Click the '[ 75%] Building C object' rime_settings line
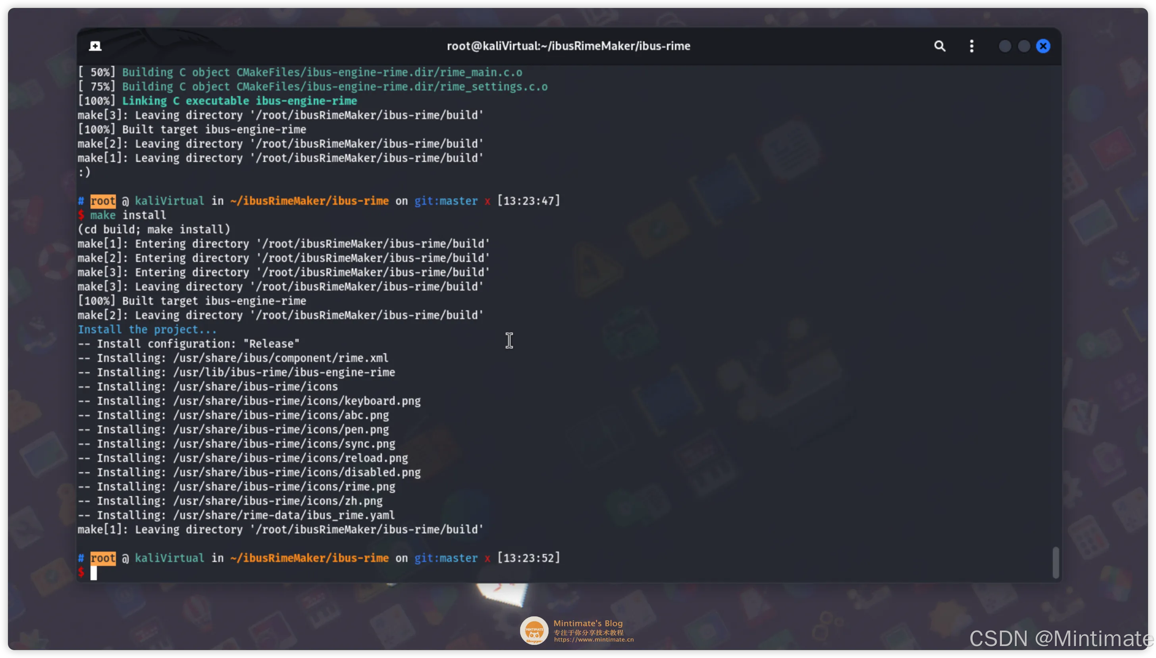1156x658 pixels. pos(313,87)
